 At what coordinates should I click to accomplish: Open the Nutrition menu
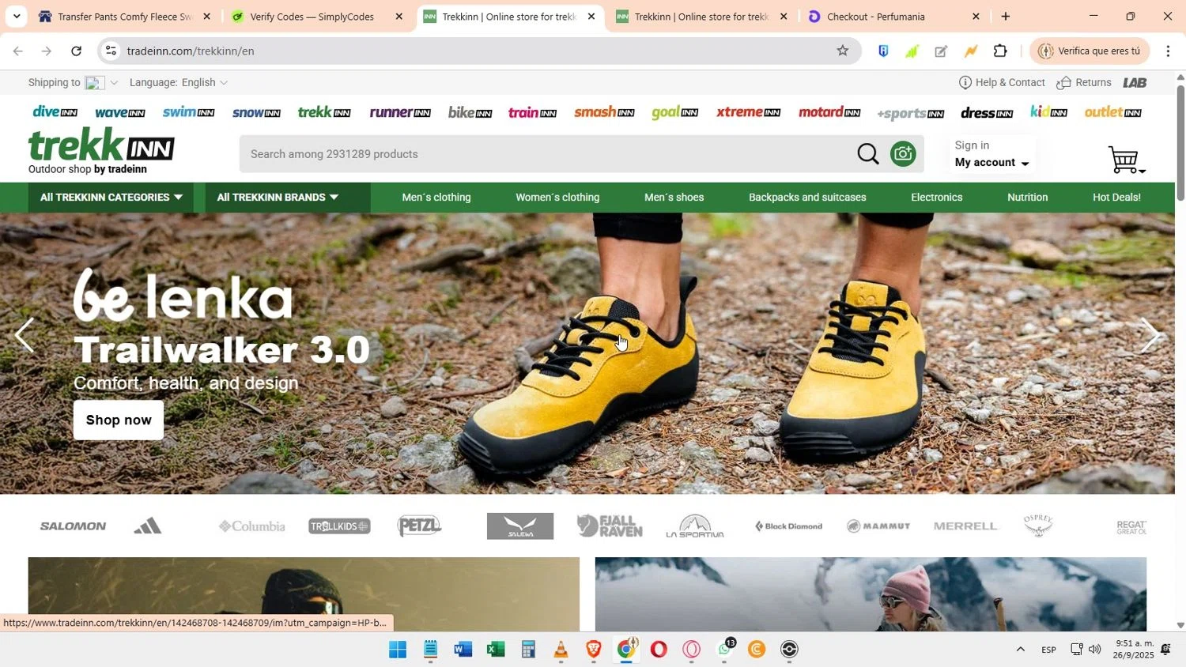coord(1027,198)
